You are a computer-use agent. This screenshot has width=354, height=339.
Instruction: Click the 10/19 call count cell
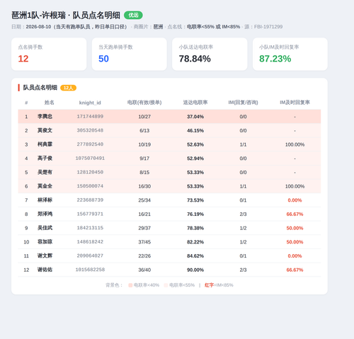pyautogui.click(x=144, y=144)
